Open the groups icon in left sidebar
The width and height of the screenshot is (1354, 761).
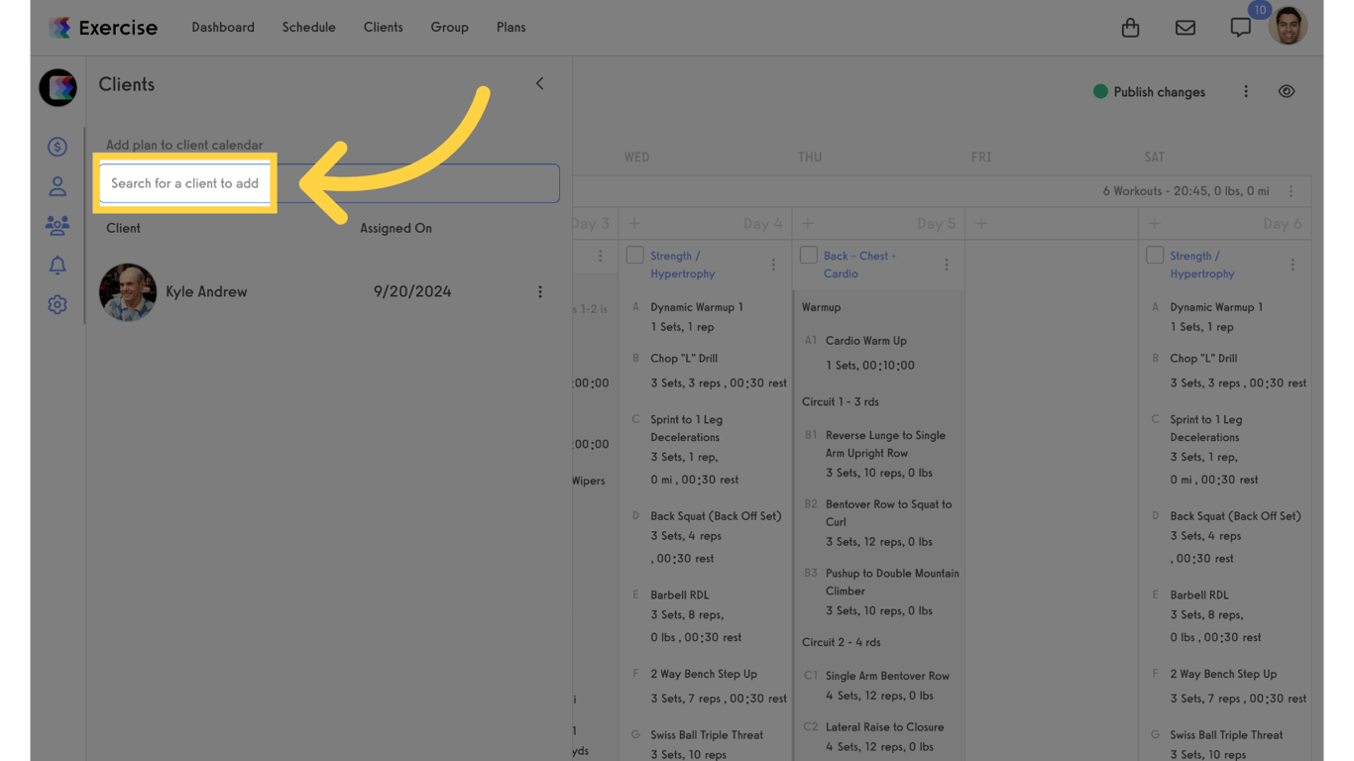[57, 225]
